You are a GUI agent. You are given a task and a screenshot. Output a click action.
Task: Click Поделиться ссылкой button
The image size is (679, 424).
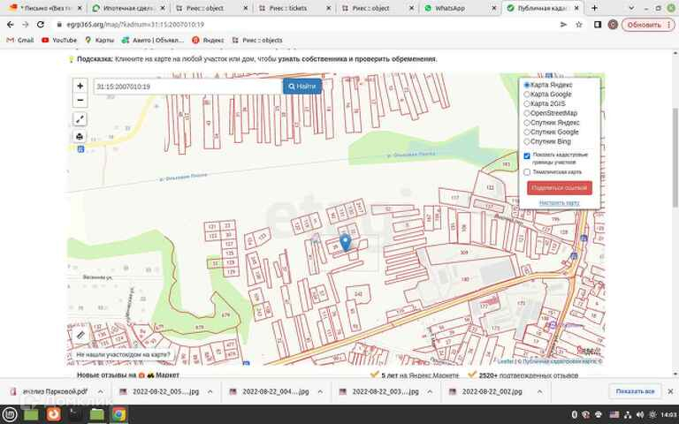(x=559, y=187)
